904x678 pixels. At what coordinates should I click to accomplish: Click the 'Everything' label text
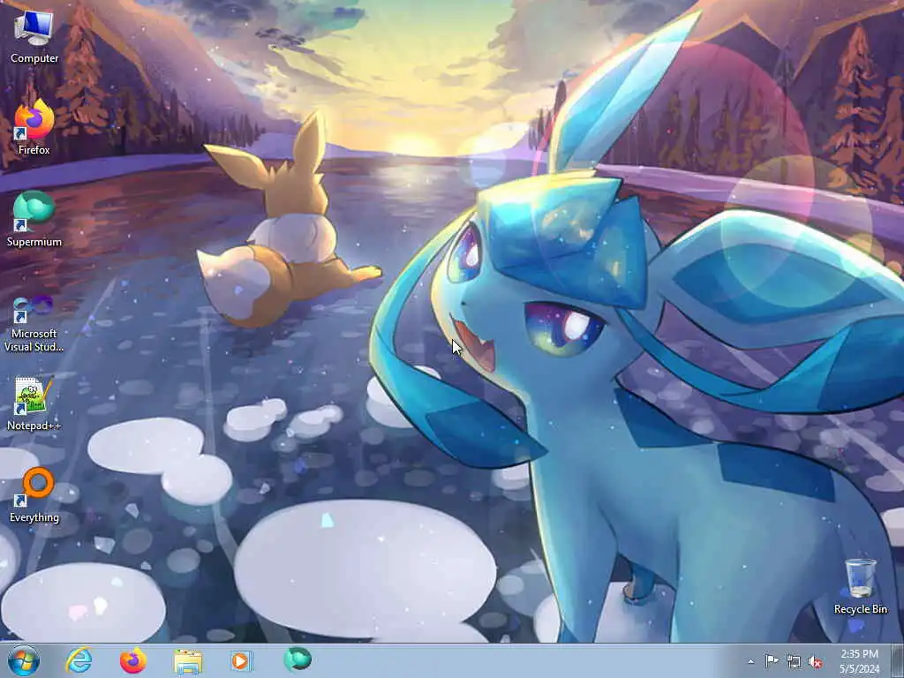34,517
